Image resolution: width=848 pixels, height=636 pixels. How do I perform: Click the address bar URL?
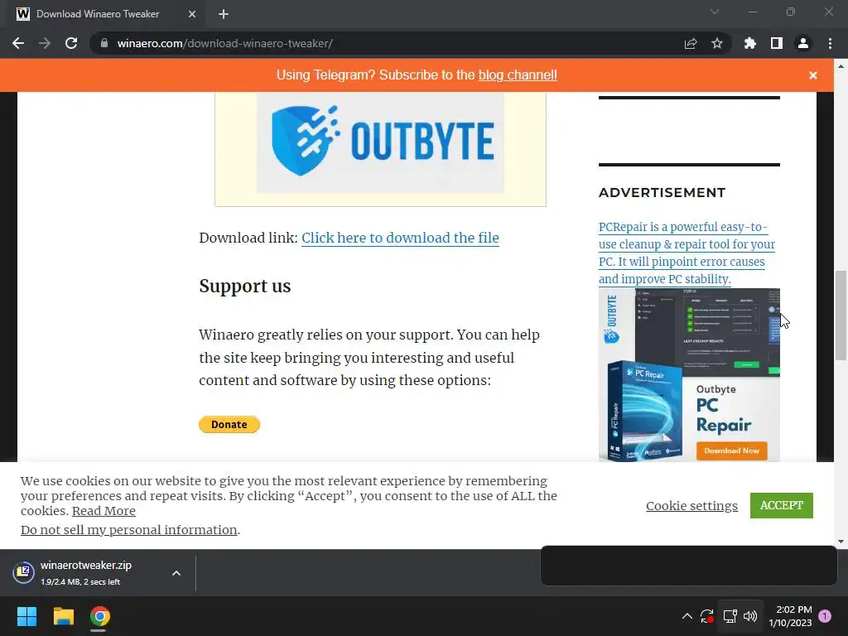225,43
